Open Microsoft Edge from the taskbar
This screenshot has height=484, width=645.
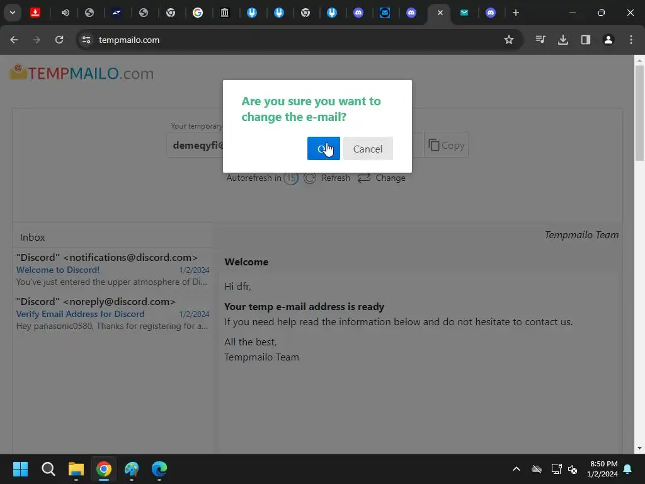pos(159,469)
